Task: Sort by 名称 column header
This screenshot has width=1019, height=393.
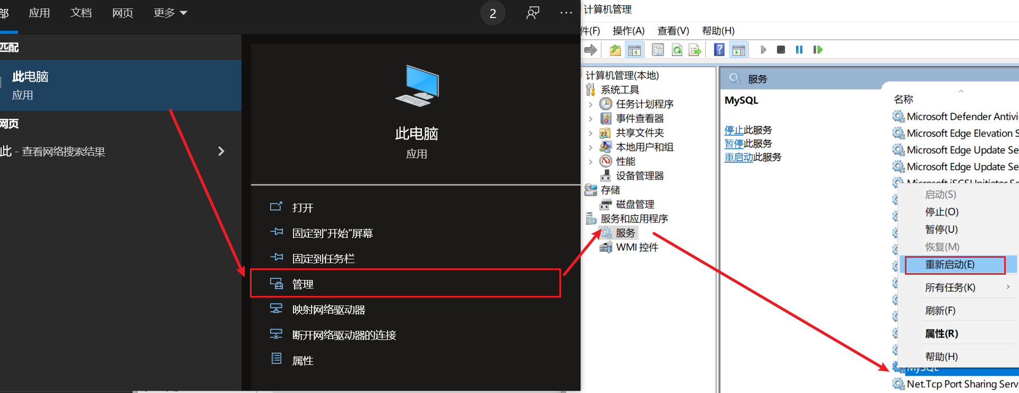Action: (x=903, y=99)
